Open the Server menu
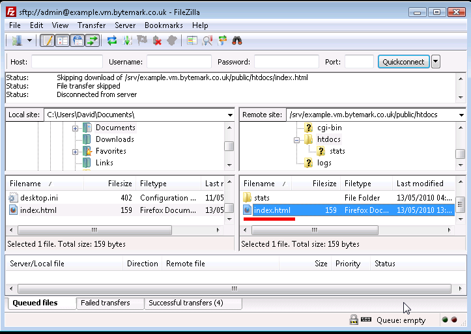471x334 pixels. (125, 25)
